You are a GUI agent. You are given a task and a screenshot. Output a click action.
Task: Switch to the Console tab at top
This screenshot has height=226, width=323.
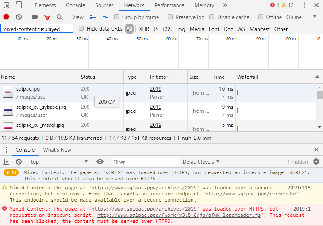75,5
